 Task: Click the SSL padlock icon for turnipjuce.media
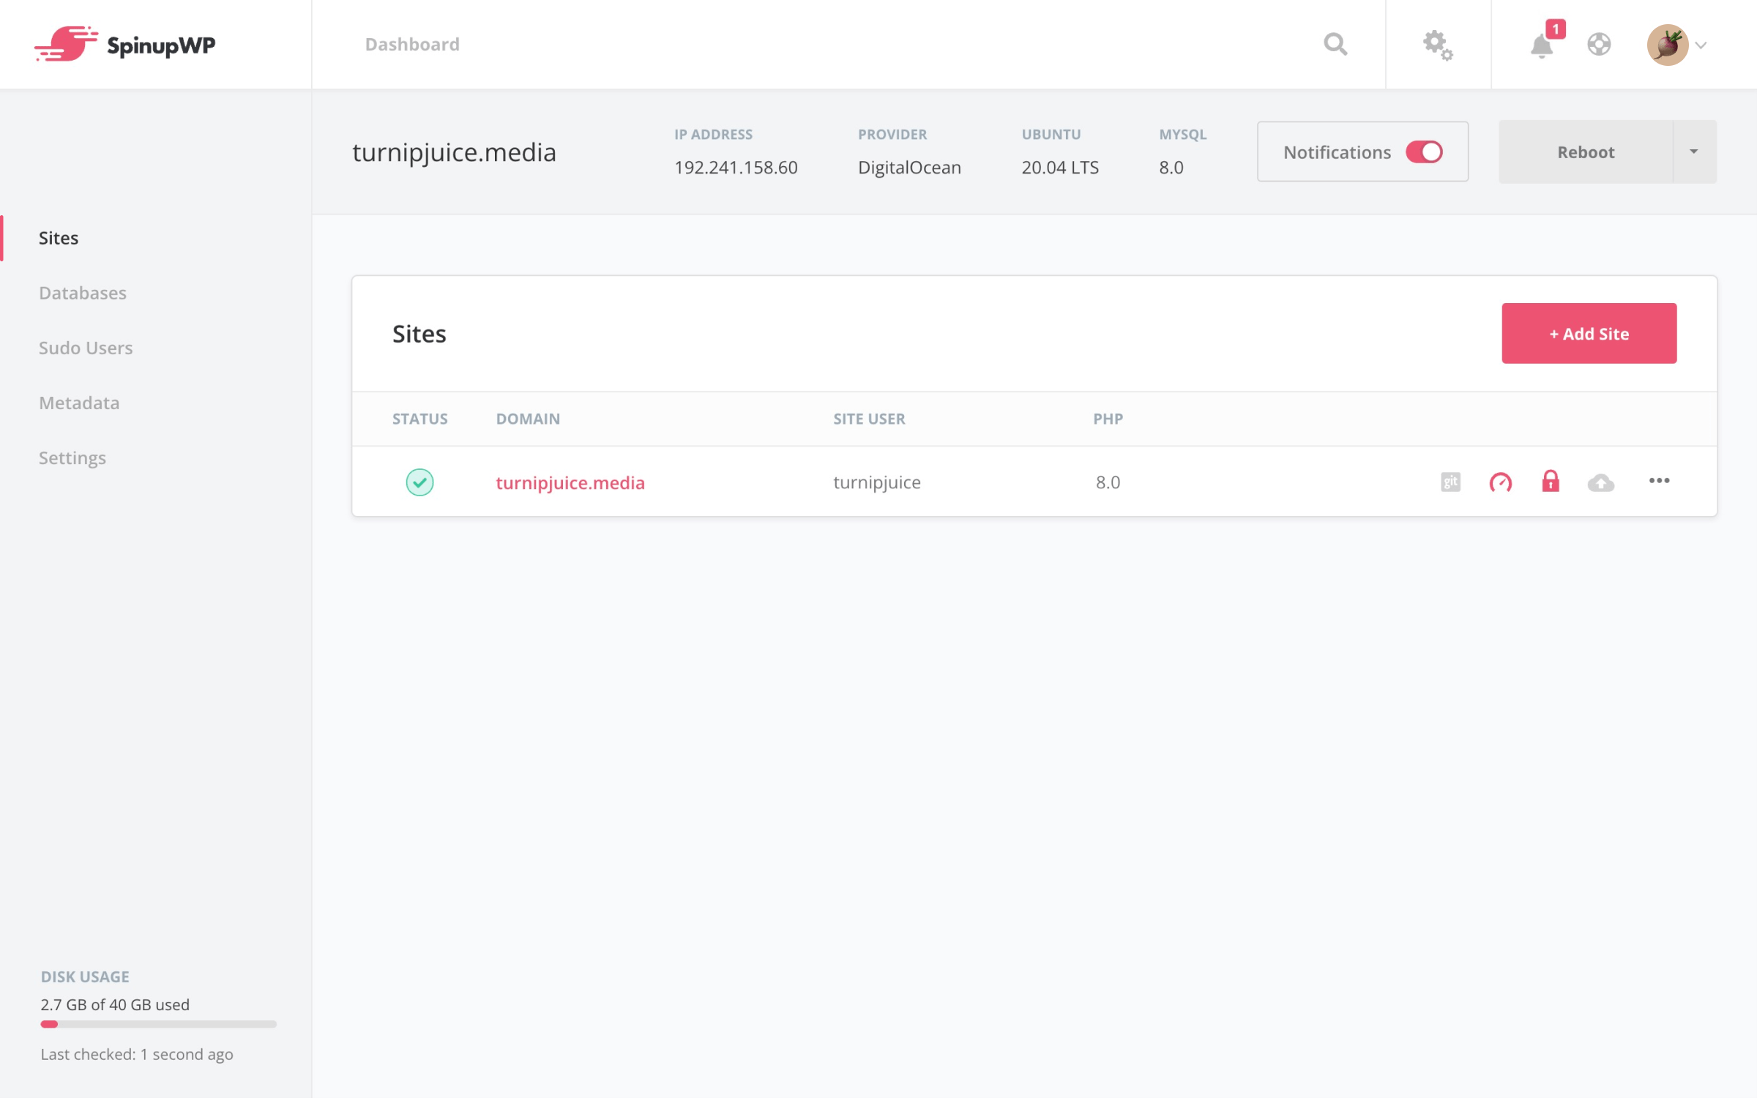[1550, 481]
